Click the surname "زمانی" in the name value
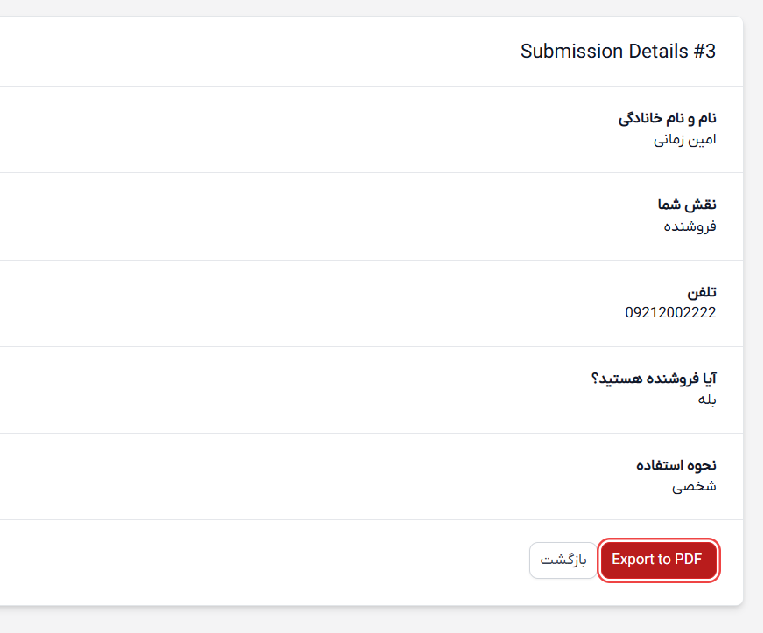The height and width of the screenshot is (633, 763). point(668,139)
